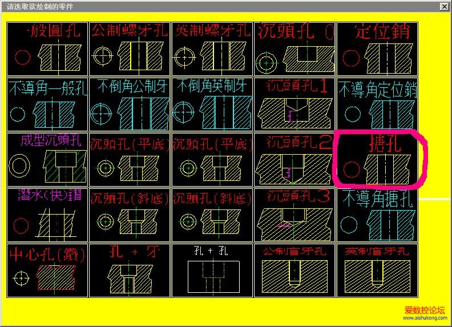Select the 一般圓孔 part tile

(47, 49)
